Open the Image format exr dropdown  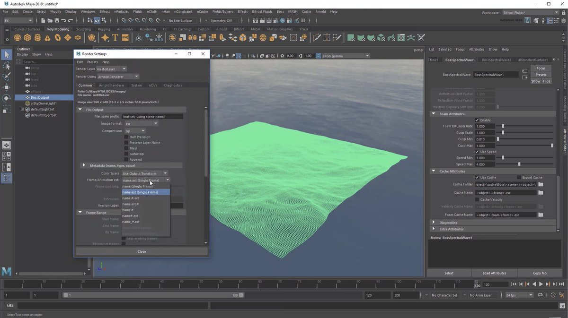point(141,124)
